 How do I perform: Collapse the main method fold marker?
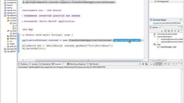click(x=21, y=35)
